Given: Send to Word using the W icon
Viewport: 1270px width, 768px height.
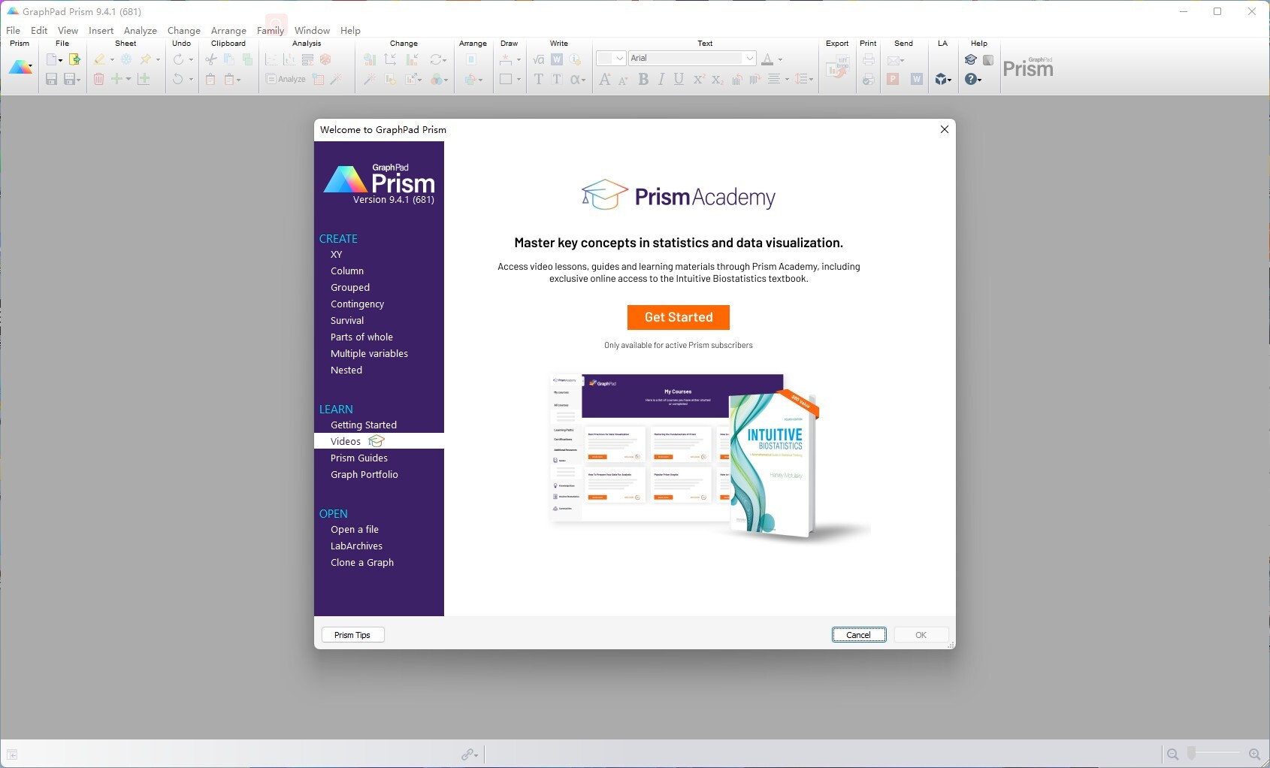Looking at the screenshot, I should [917, 79].
